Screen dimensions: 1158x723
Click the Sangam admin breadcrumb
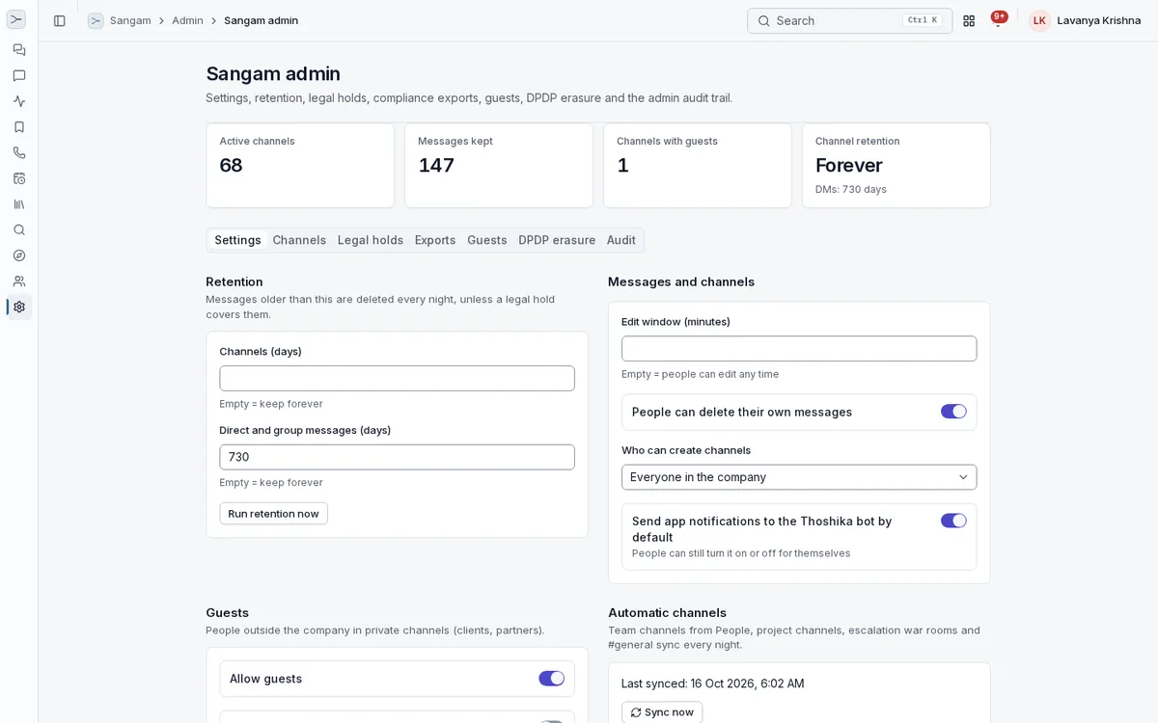262,20
